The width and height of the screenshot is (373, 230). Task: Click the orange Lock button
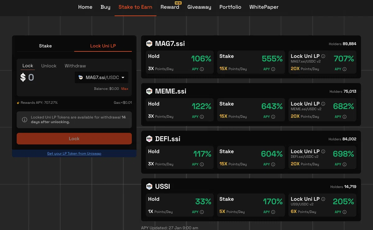[74, 139]
